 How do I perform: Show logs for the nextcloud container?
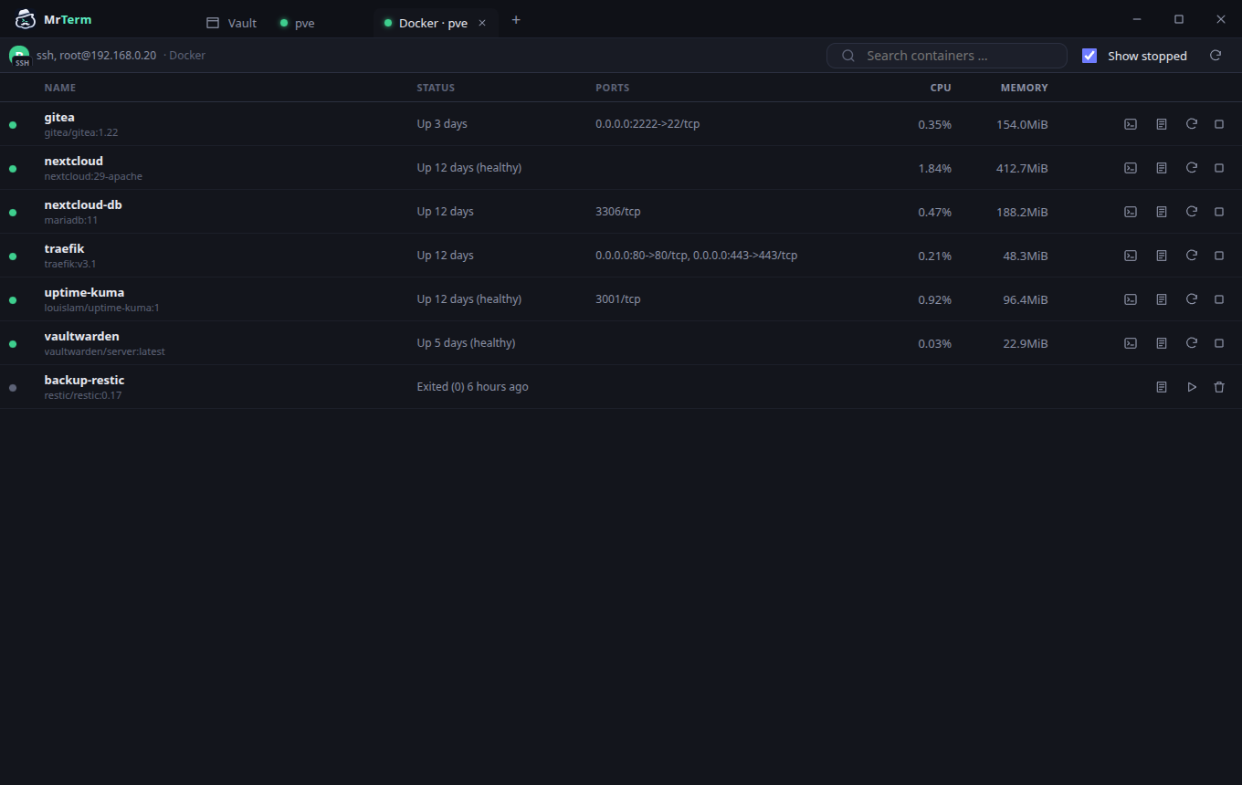pos(1162,168)
